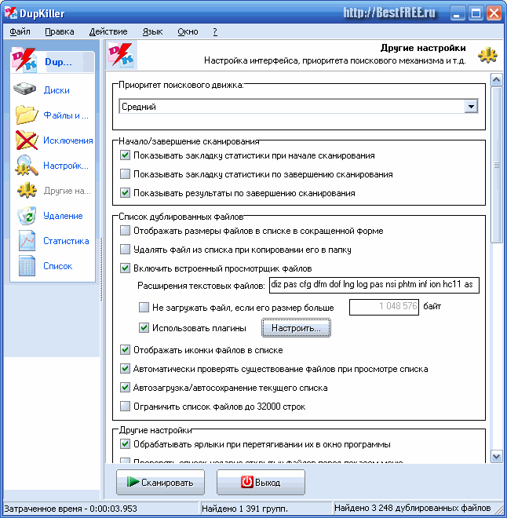Click the DupKiller logo in sidebar header
The image size is (507, 518).
(24, 60)
